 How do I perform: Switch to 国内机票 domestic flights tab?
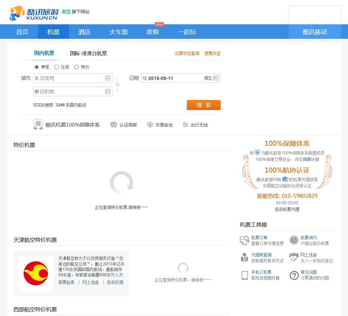44,53
